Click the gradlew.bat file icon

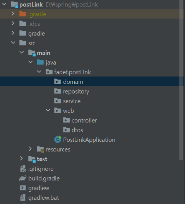pos(23,197)
